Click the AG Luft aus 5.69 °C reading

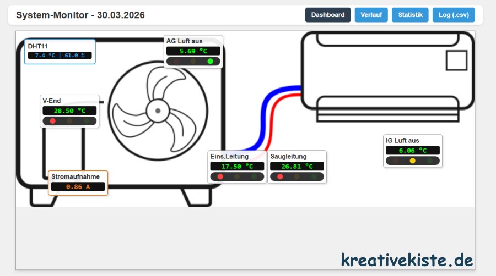[193, 51]
